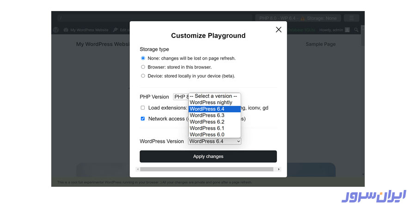Pick WordPress 6.0 in the version list
416x208 pixels.
tap(207, 135)
